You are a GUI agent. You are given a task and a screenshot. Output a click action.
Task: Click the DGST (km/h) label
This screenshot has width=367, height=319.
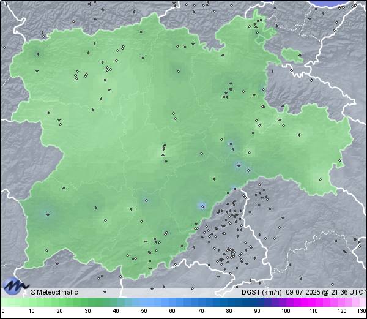[262, 292]
